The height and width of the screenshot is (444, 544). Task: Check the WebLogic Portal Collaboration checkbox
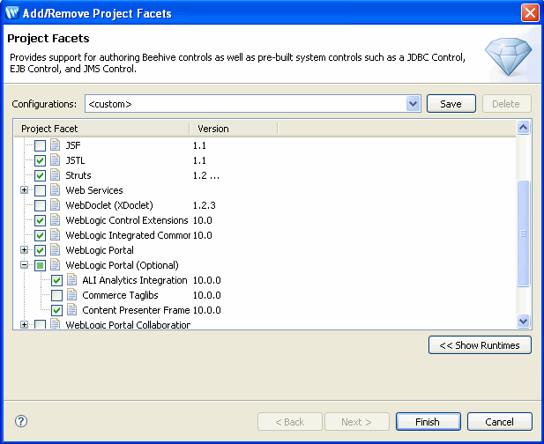pos(40,325)
